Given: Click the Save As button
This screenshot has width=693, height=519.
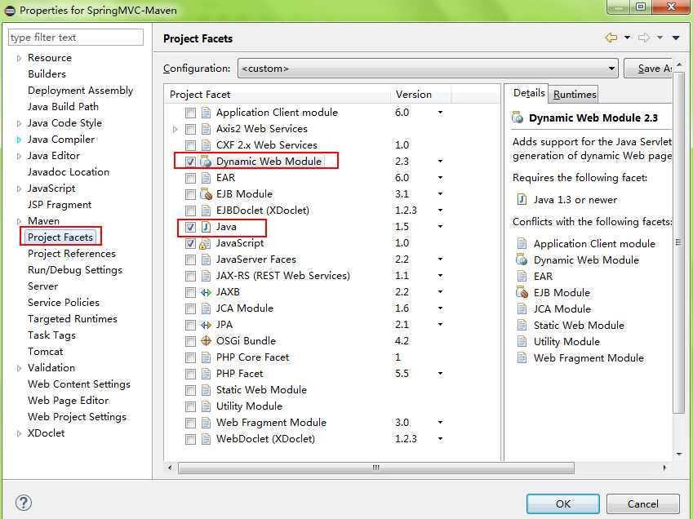Looking at the screenshot, I should point(648,69).
